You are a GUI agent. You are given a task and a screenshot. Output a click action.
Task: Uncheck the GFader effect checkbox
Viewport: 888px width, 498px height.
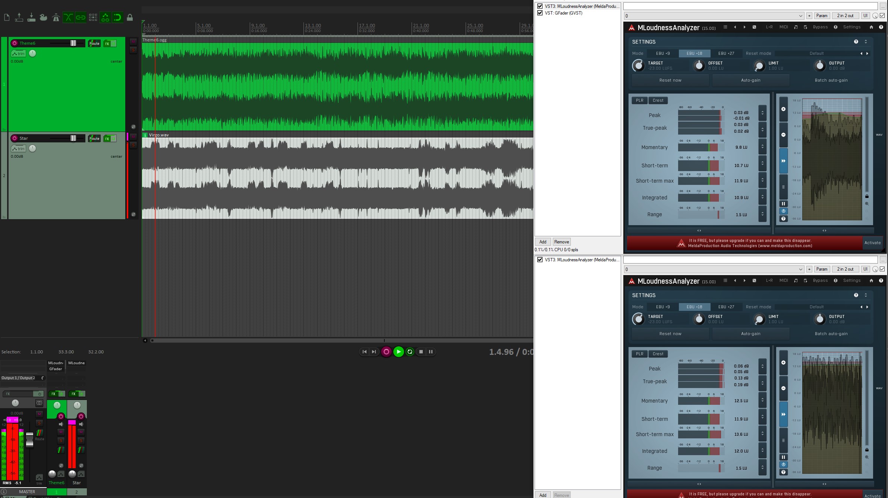click(540, 13)
